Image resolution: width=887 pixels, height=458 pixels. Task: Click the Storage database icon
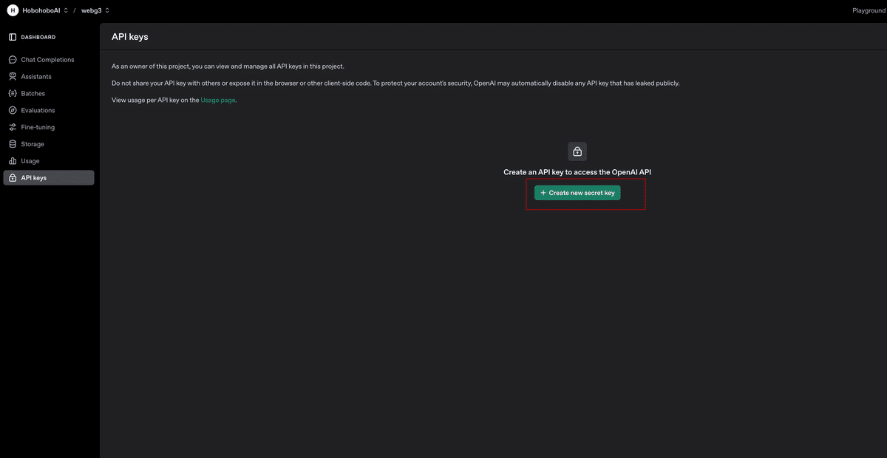point(13,144)
